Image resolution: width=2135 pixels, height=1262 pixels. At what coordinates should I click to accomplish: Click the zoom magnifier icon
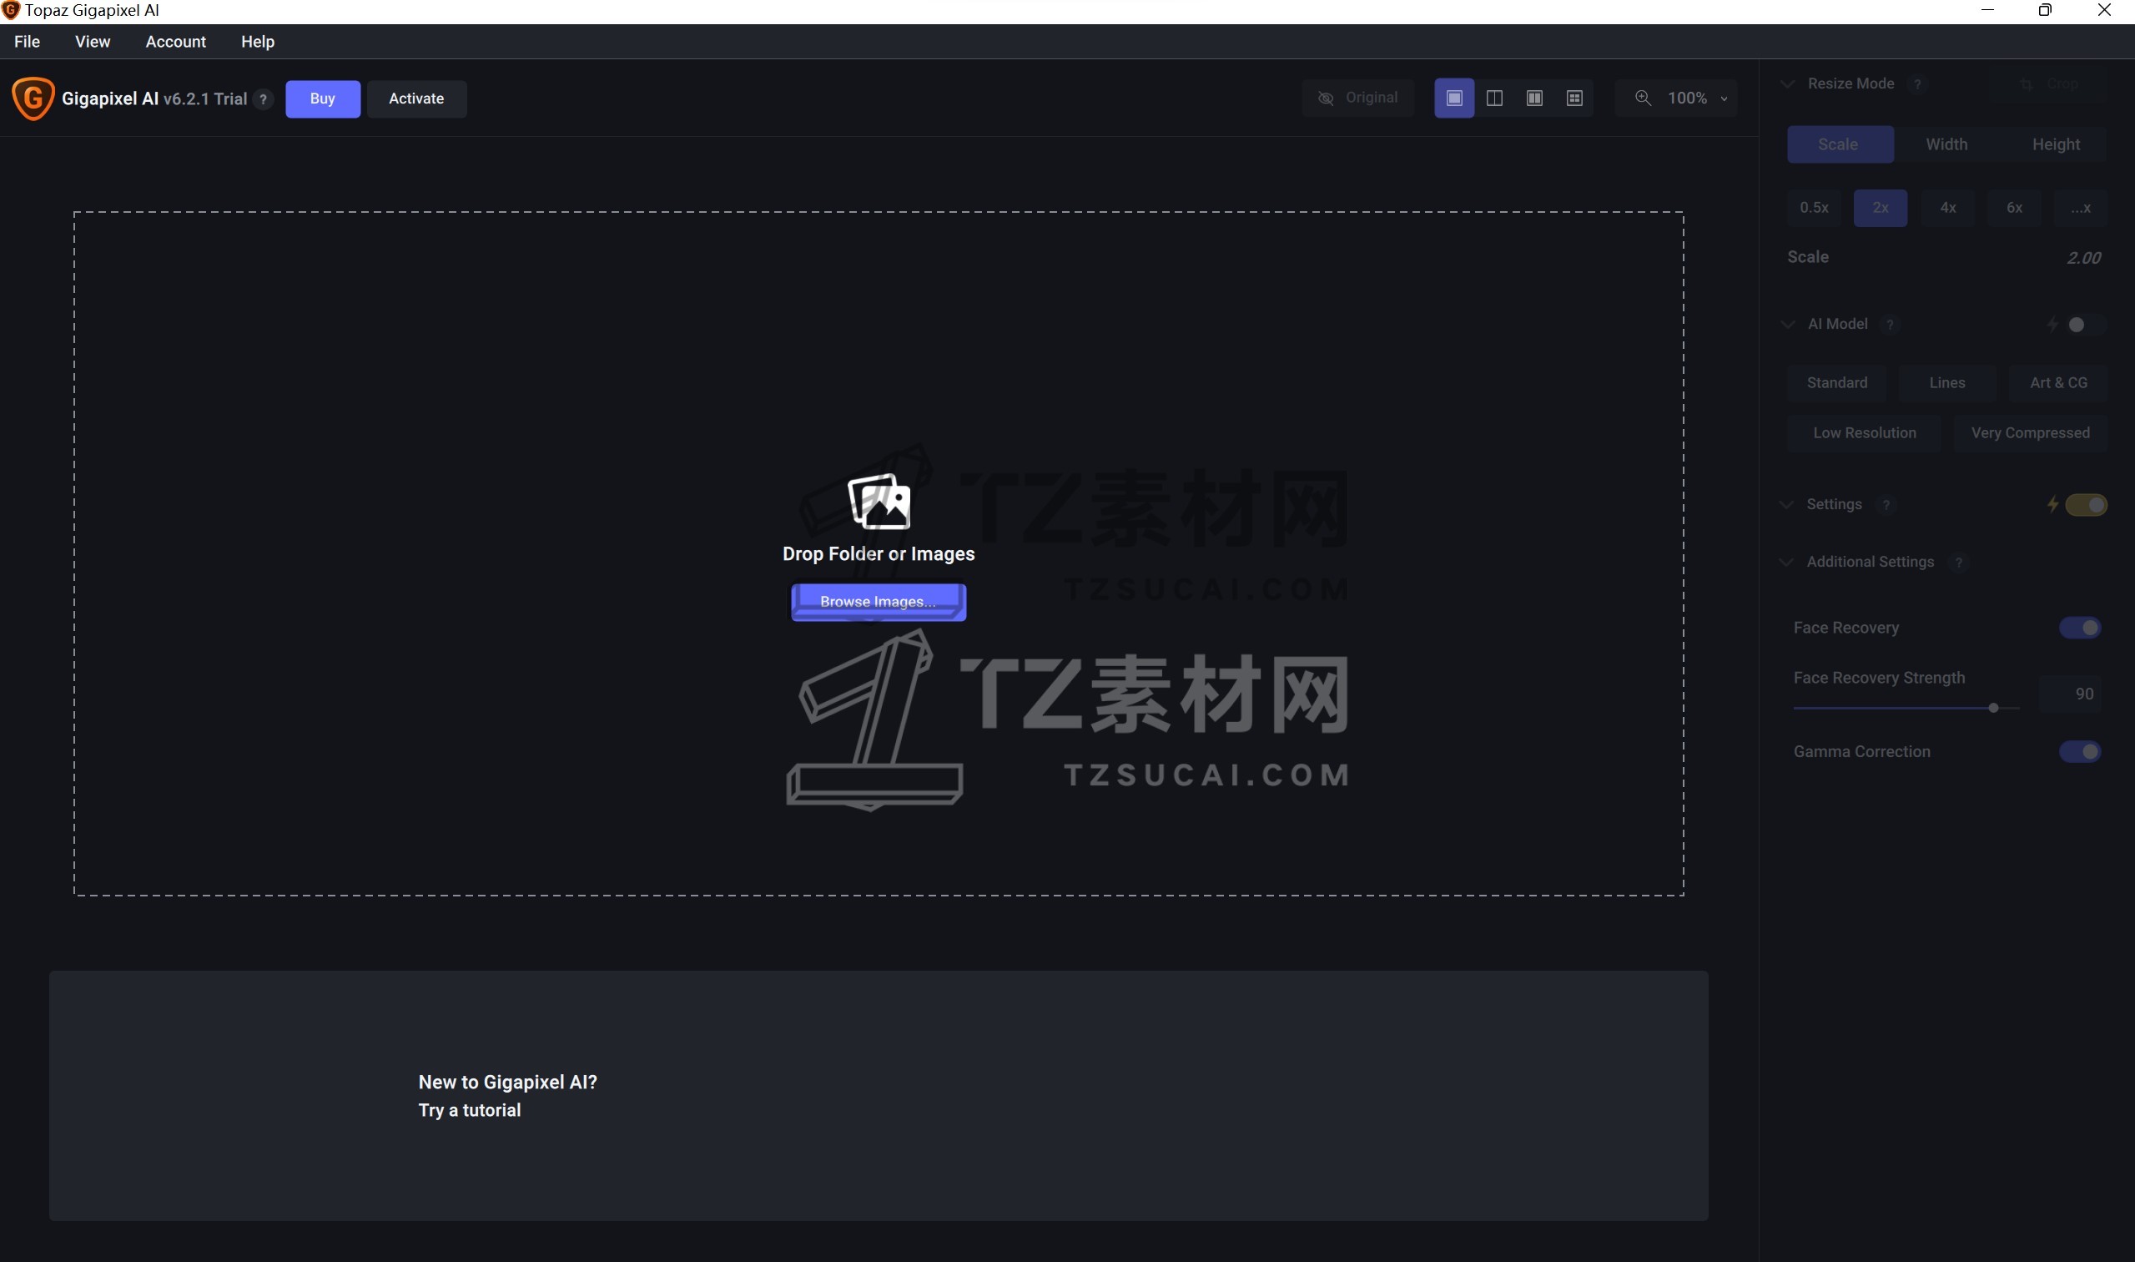coord(1643,98)
